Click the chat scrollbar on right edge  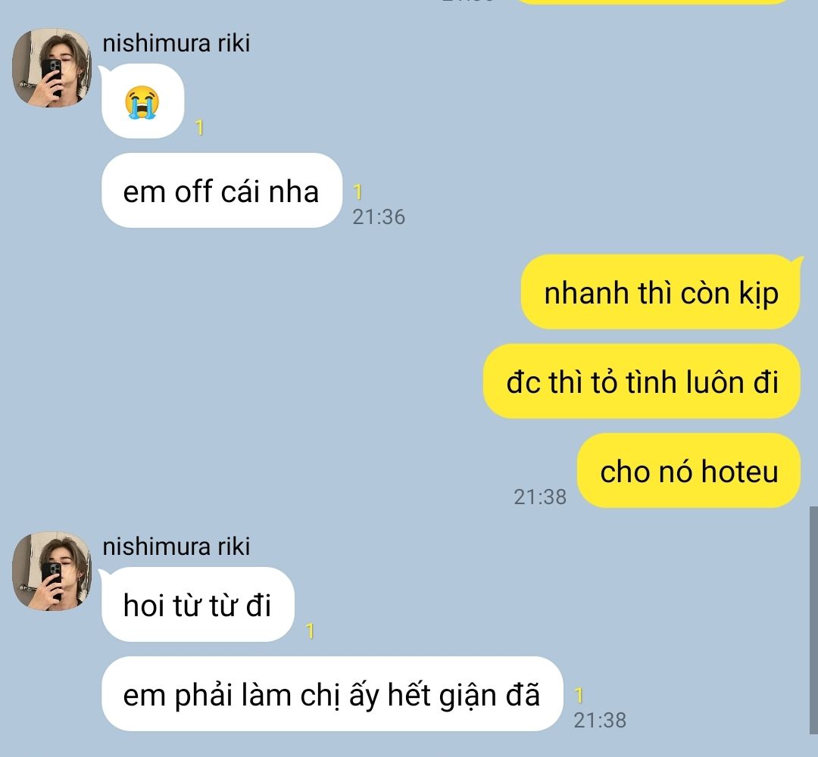[813, 619]
